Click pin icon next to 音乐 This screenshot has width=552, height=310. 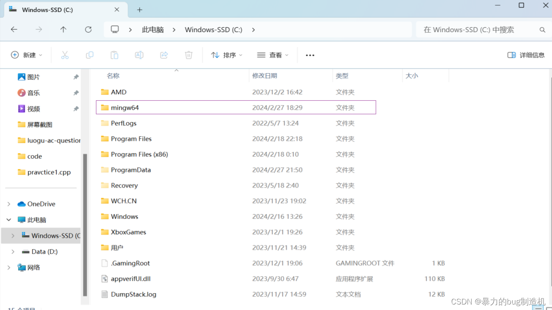point(76,93)
